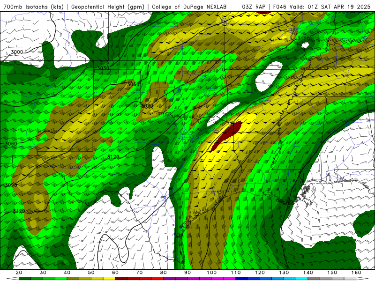Click the "50" color scale label
Image resolution: width=375 pixels, height=281 pixels.
(91, 273)
